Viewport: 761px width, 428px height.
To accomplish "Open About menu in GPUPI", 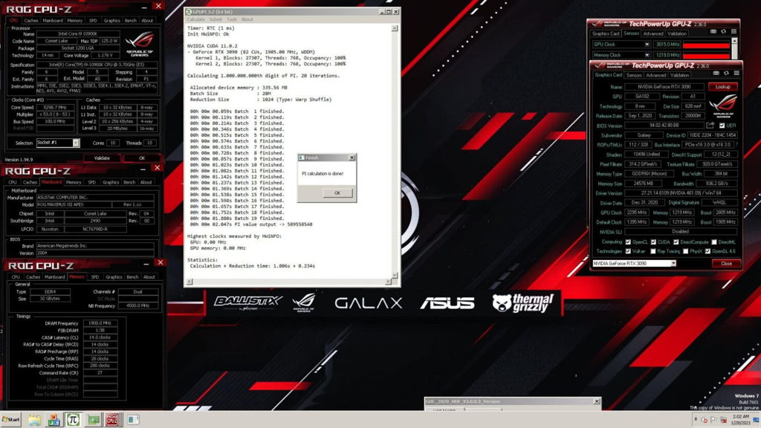I will pos(247,19).
